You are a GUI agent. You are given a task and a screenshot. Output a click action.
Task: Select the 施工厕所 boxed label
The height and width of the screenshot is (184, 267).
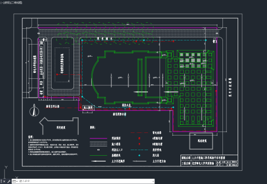click(88, 108)
